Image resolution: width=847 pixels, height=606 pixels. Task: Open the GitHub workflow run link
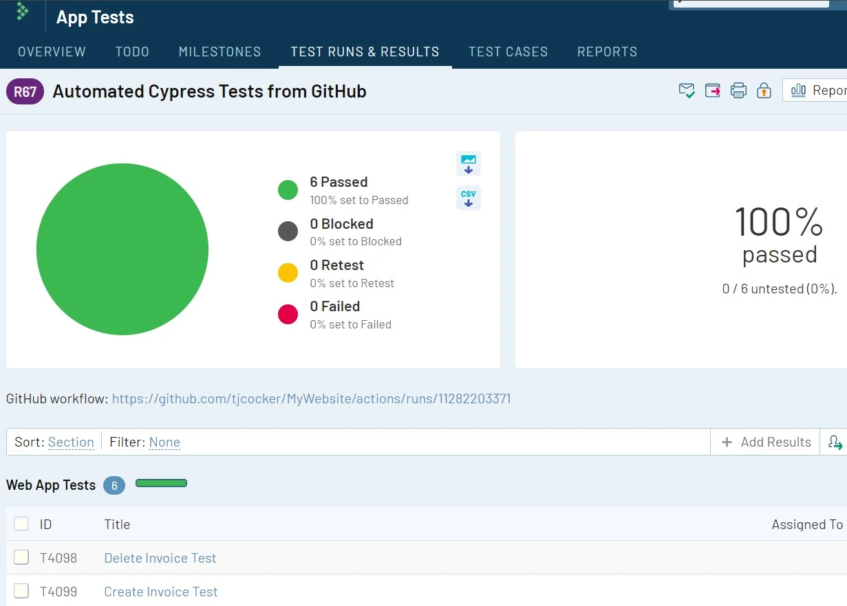pos(311,399)
